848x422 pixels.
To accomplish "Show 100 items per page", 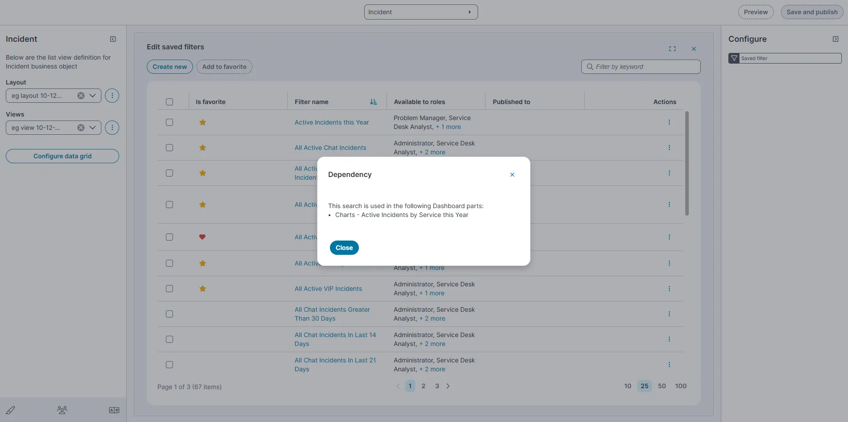I will (681, 386).
